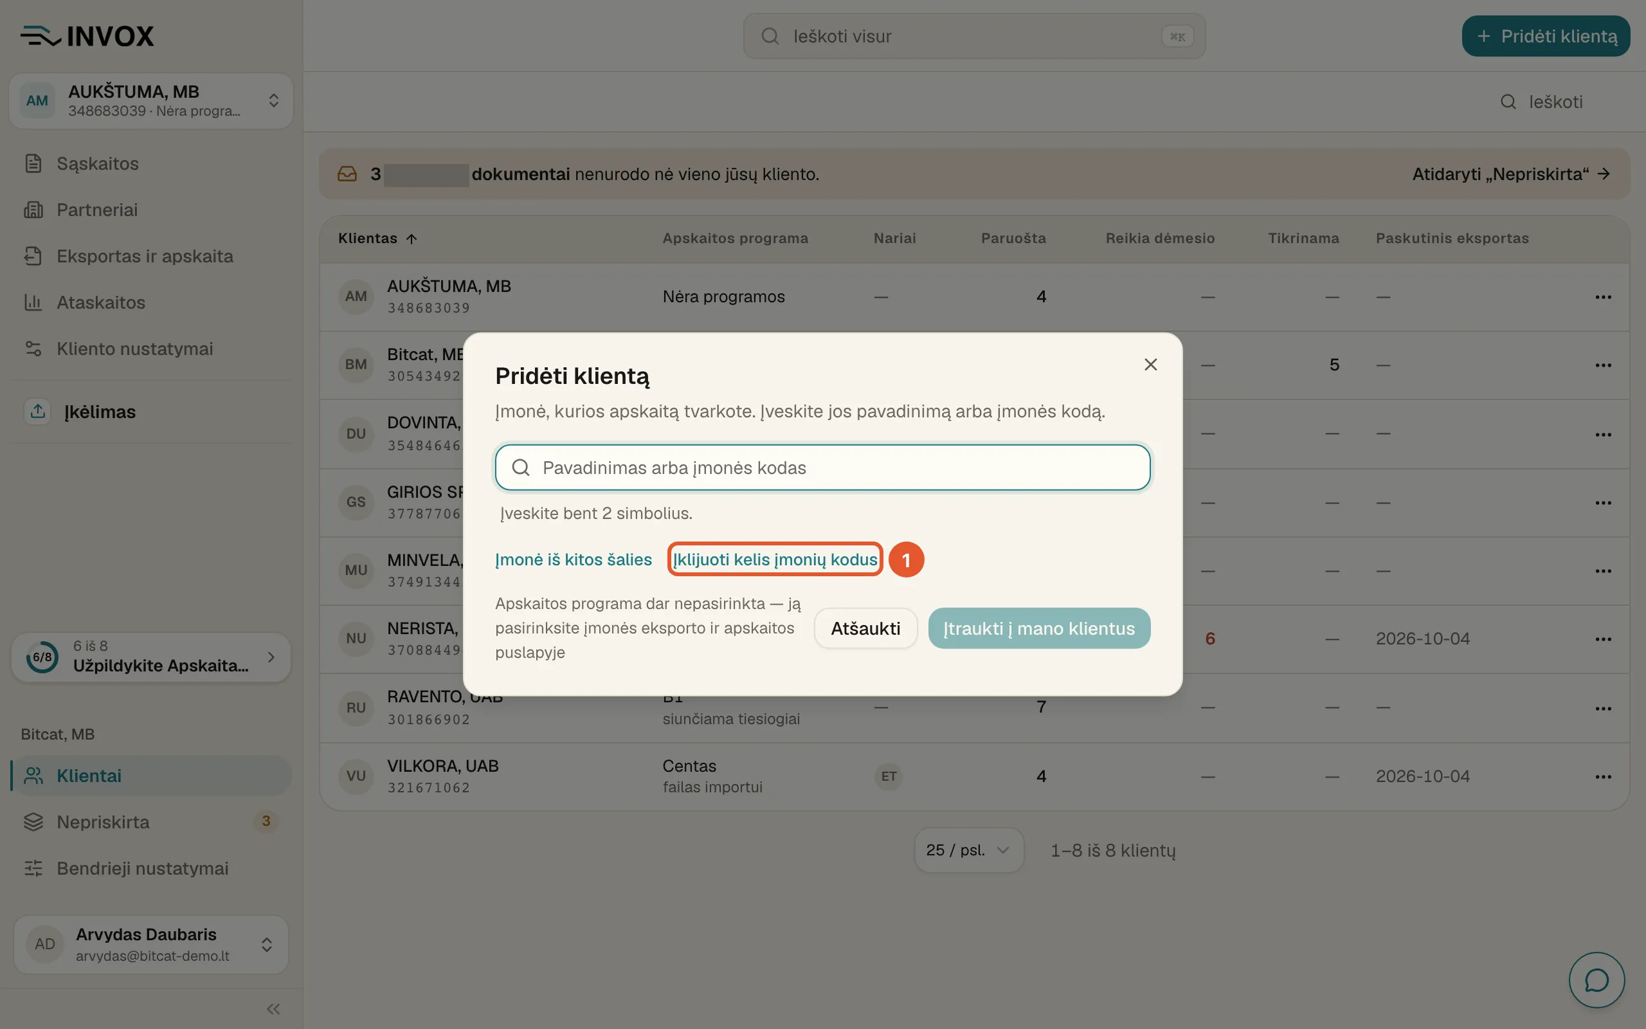Image resolution: width=1646 pixels, height=1029 pixels.
Task: Click the Bendrieji nustatymai sliders icon
Action: point(33,868)
